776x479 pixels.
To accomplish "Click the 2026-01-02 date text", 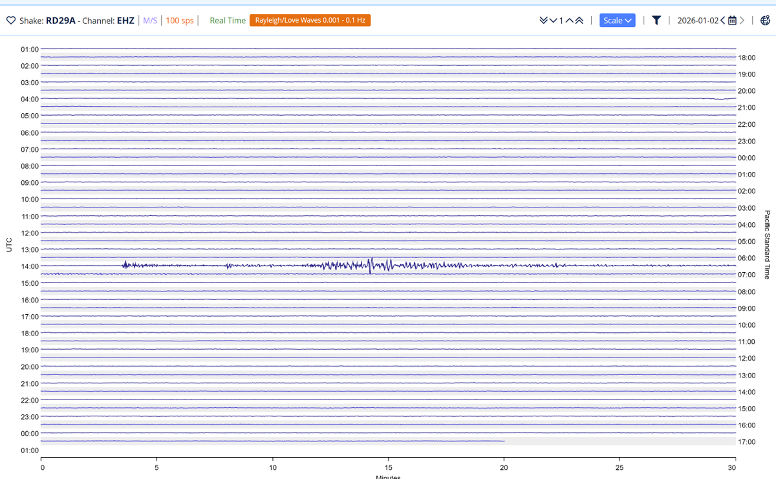I will coord(698,21).
